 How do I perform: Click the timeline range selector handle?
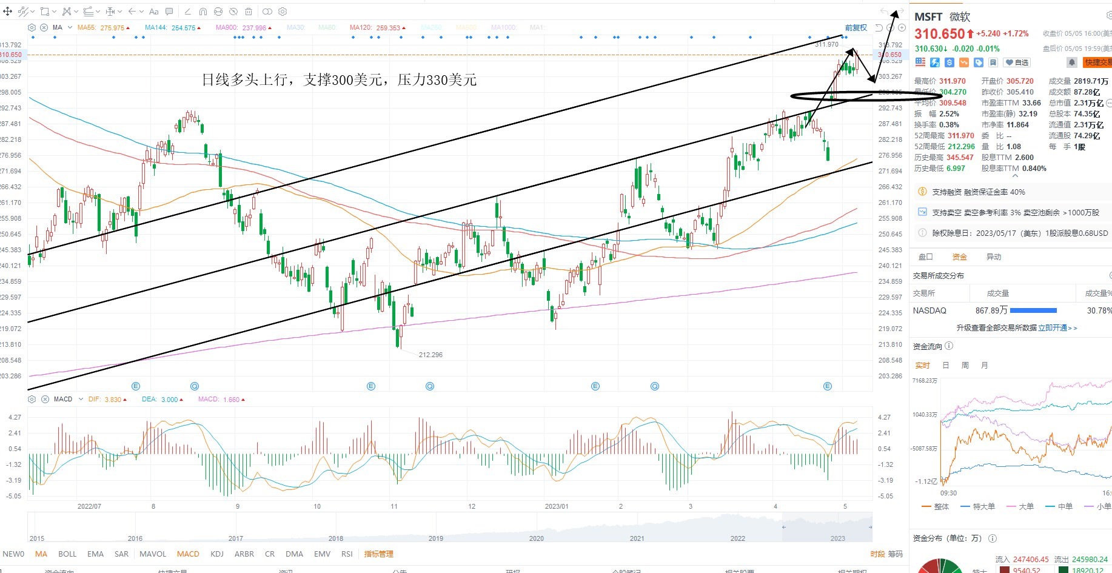[x=783, y=527]
